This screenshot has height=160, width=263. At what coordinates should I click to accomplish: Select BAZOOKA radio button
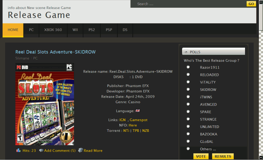(188, 134)
